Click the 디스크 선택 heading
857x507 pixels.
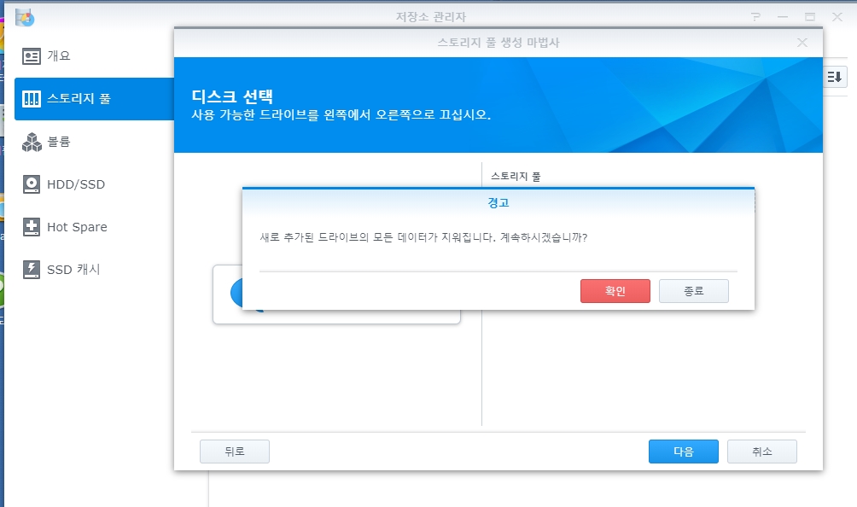[232, 96]
